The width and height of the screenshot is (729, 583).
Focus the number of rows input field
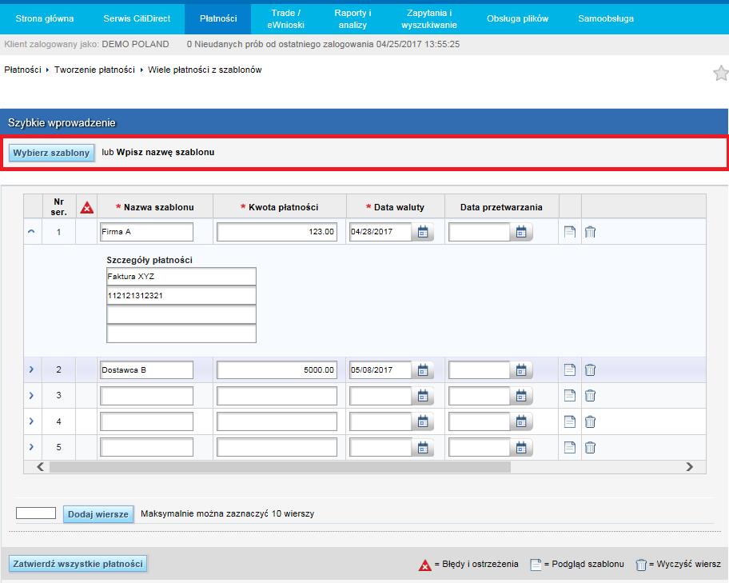click(36, 513)
